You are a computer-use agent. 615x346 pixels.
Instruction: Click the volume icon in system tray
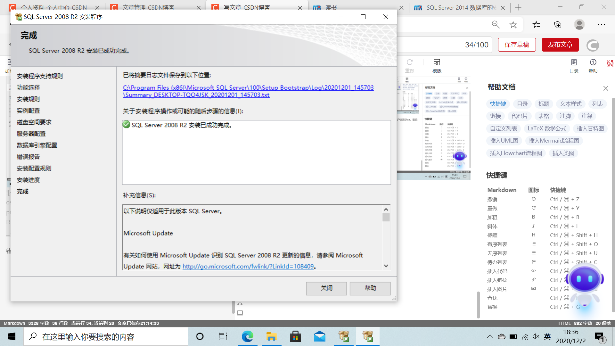tap(536, 336)
